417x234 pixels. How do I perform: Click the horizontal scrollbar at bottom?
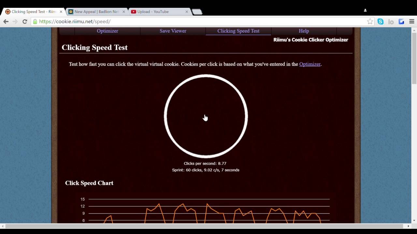(205, 226)
